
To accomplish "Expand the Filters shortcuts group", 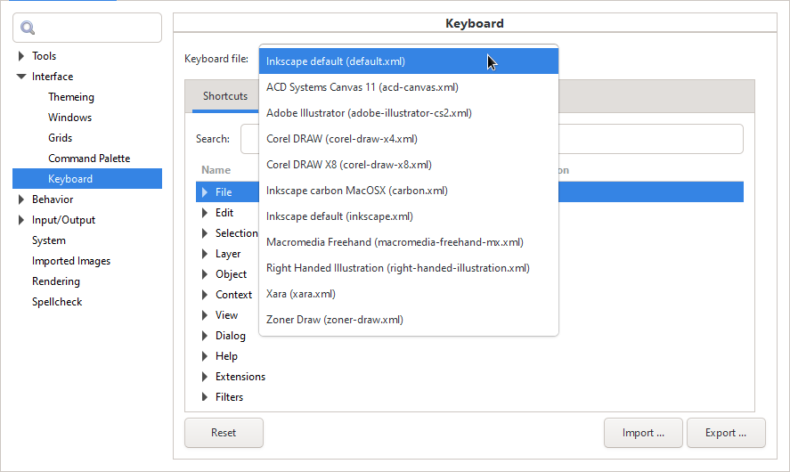I will tap(205, 397).
